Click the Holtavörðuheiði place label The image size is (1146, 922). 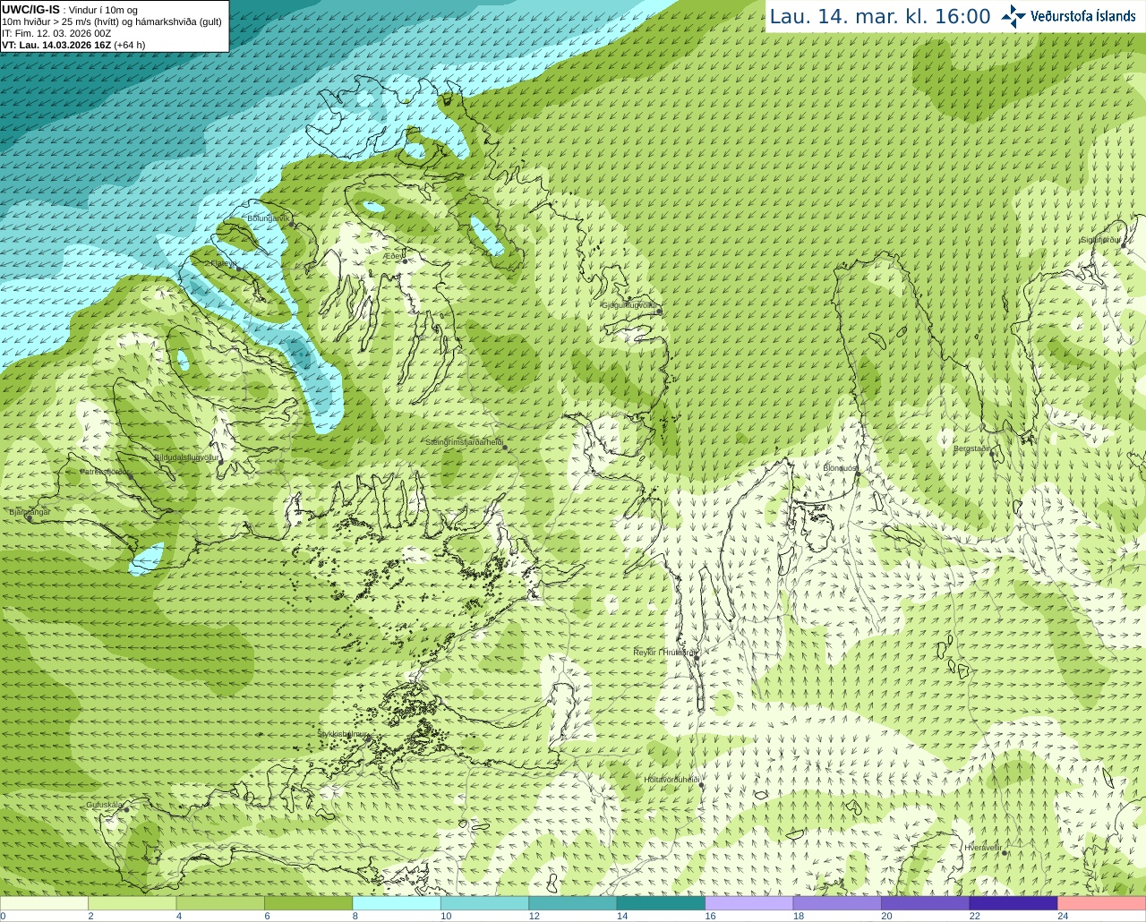pyautogui.click(x=671, y=780)
